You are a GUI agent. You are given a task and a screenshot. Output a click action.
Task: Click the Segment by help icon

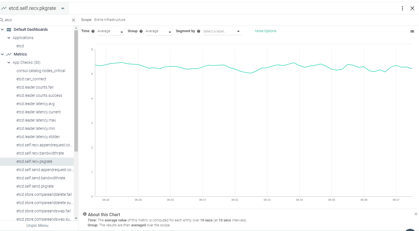[198, 31]
